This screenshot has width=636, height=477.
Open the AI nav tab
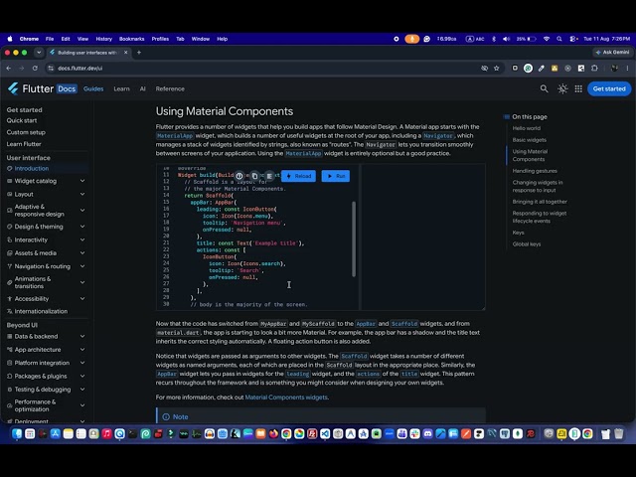143,88
